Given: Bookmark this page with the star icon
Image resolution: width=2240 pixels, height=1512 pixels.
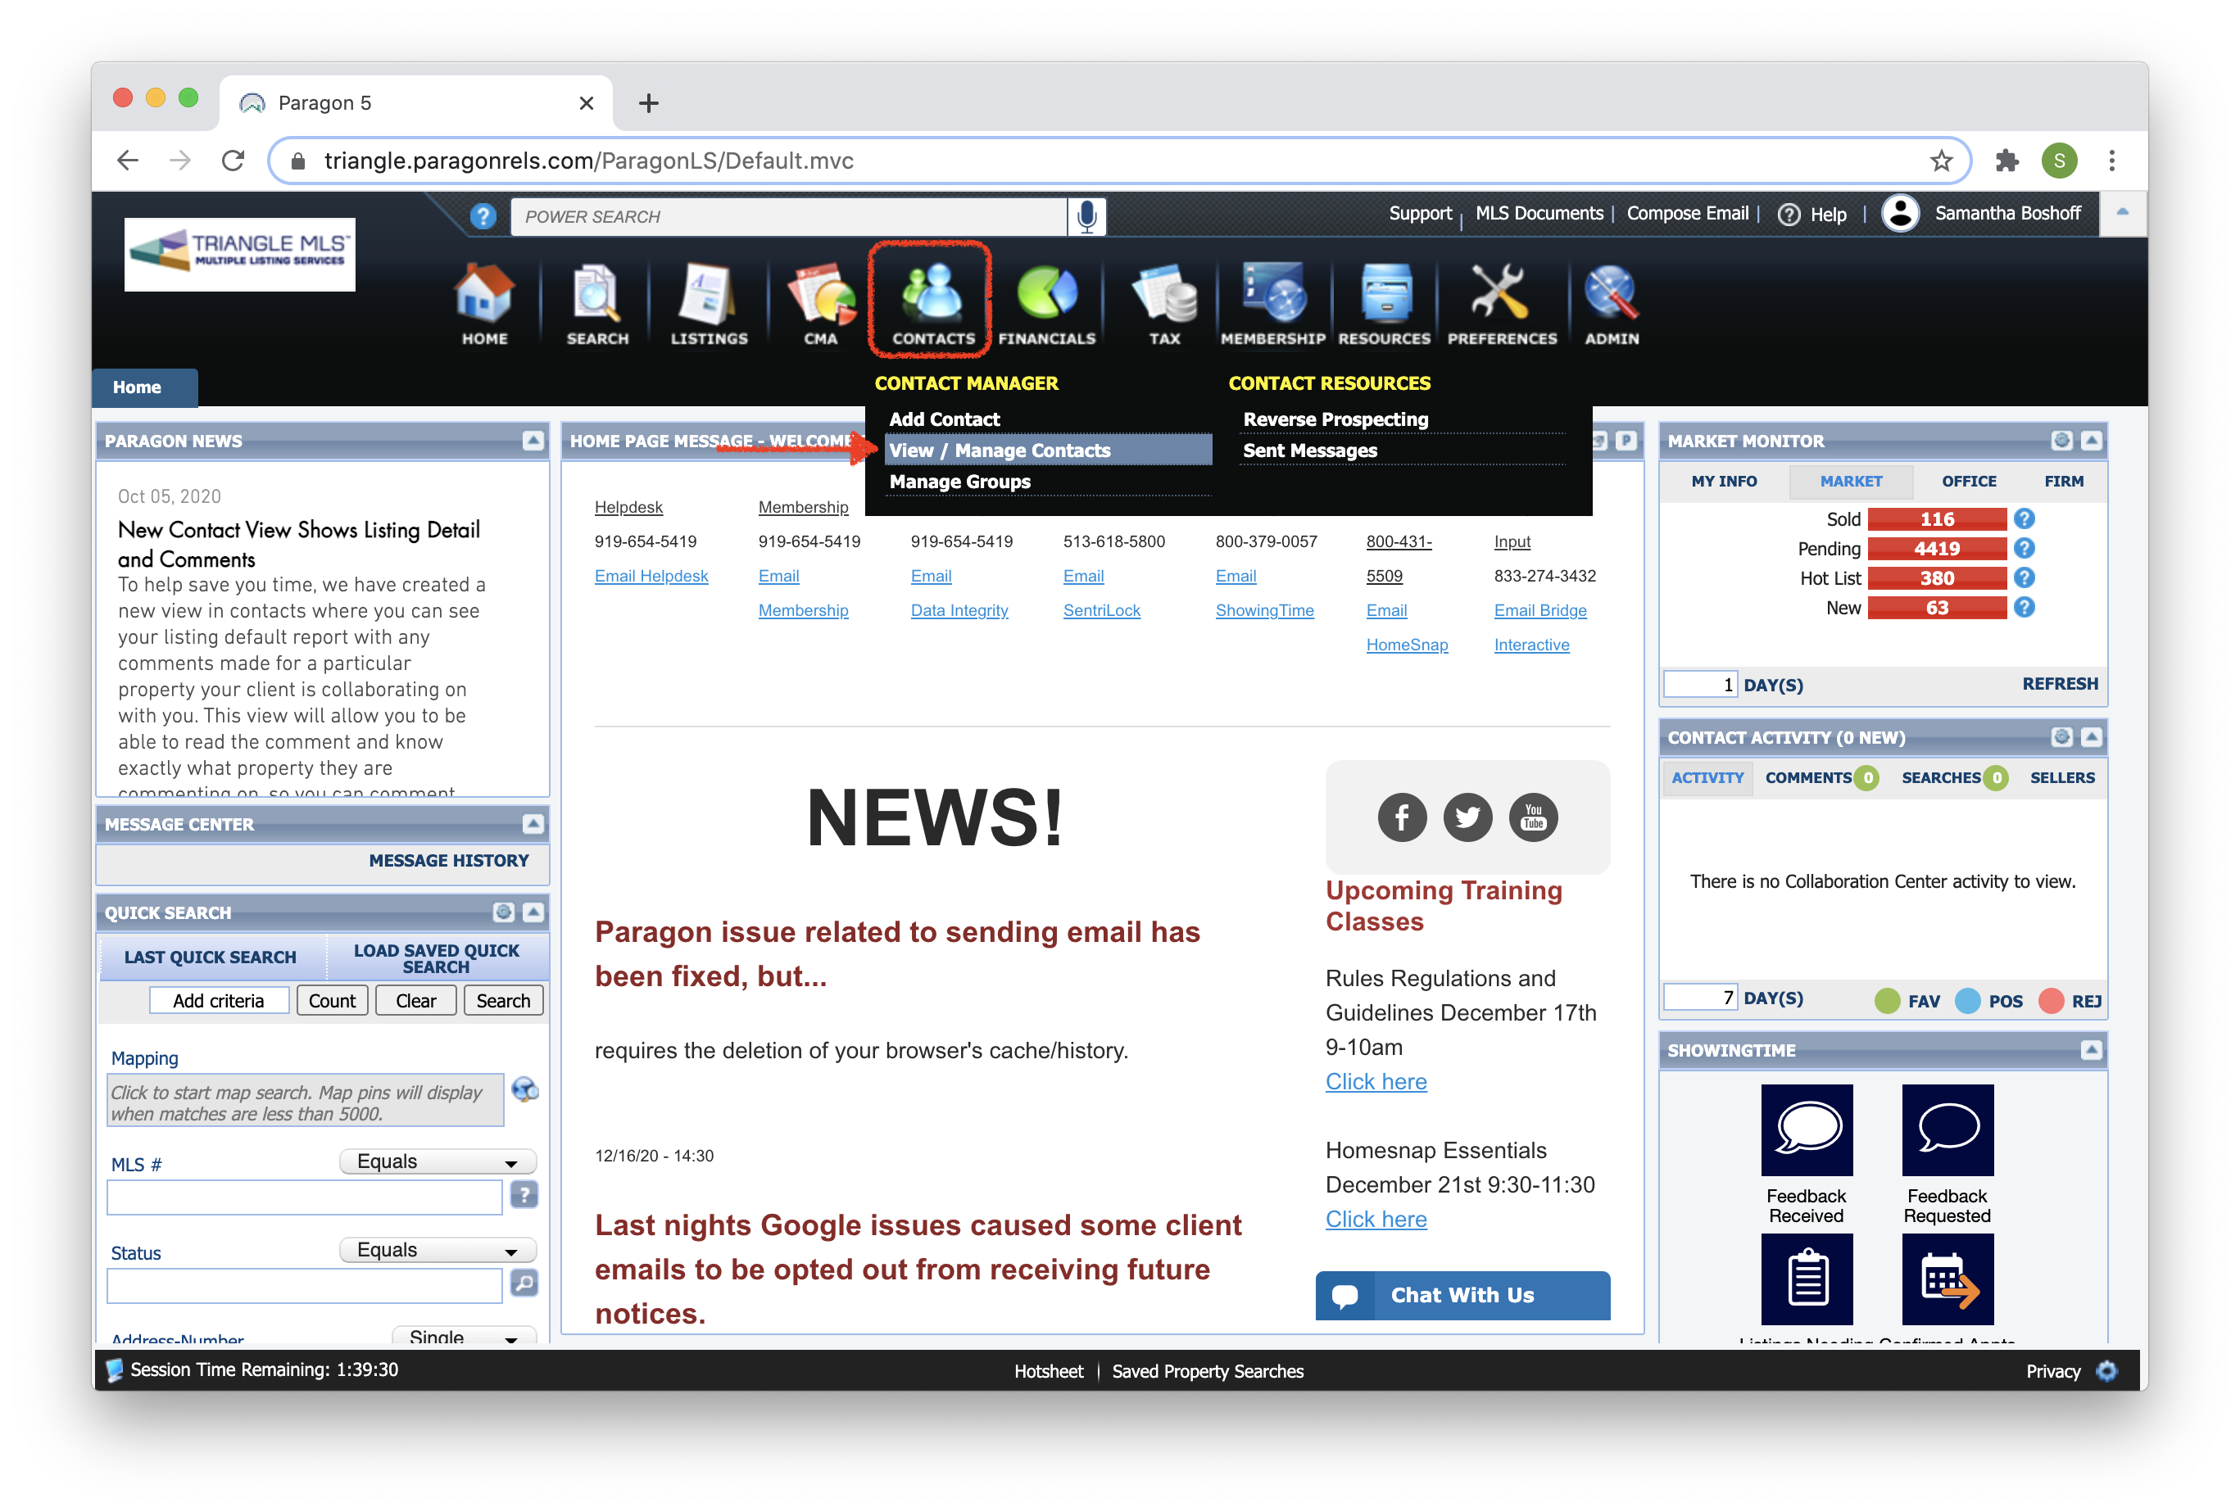Looking at the screenshot, I should pyautogui.click(x=1940, y=161).
